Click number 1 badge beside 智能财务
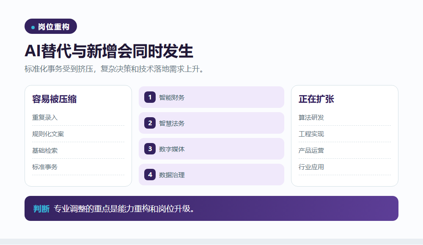The image size is (423, 245). tap(150, 97)
